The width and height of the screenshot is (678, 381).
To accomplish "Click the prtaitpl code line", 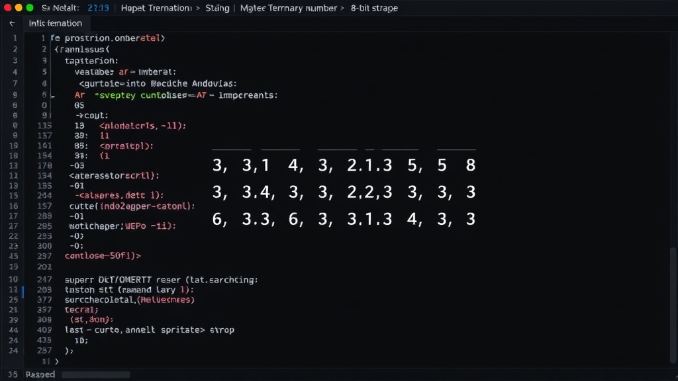I will (126, 146).
